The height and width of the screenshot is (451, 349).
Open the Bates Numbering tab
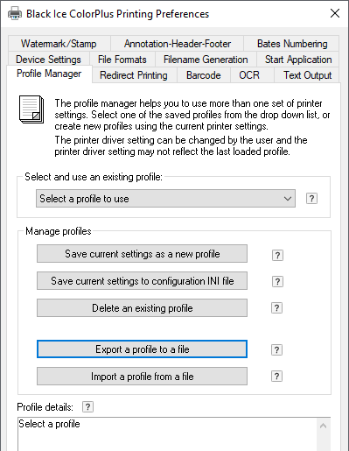coord(292,44)
